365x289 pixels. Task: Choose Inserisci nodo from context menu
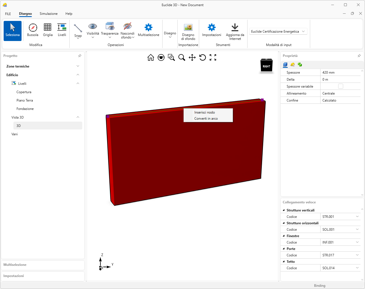[x=204, y=112]
